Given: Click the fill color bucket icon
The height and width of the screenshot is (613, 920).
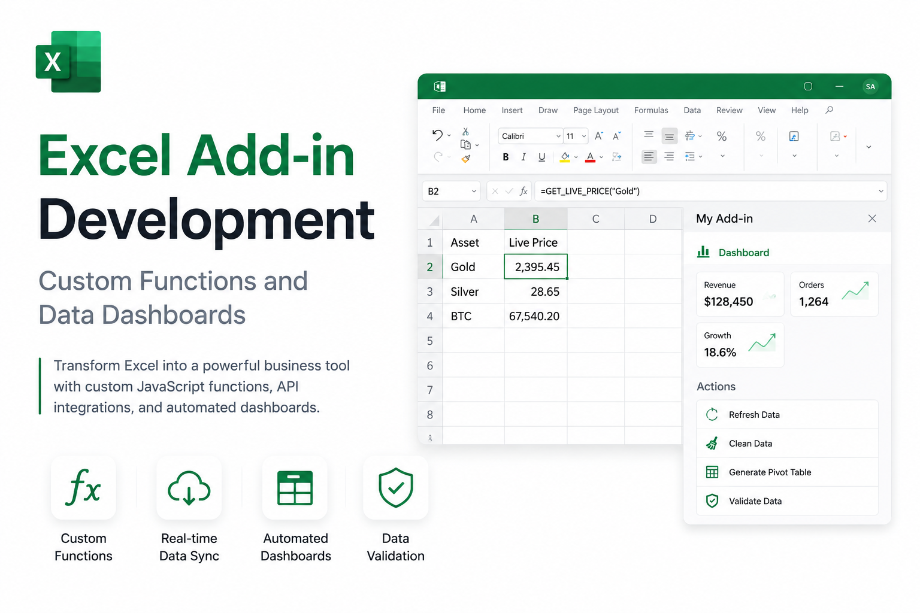Looking at the screenshot, I should 565,157.
